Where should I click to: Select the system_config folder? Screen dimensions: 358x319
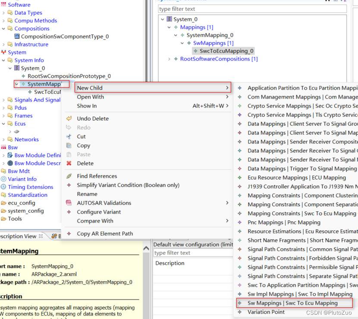pos(26,211)
